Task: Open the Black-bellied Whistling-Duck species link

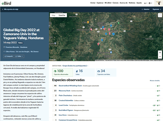Action: [x=70, y=86]
